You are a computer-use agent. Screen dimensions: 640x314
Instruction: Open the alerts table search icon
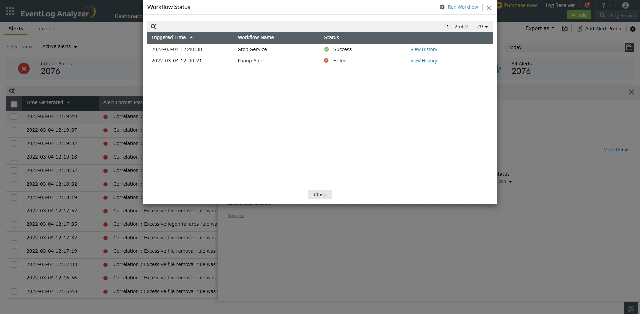[12, 91]
